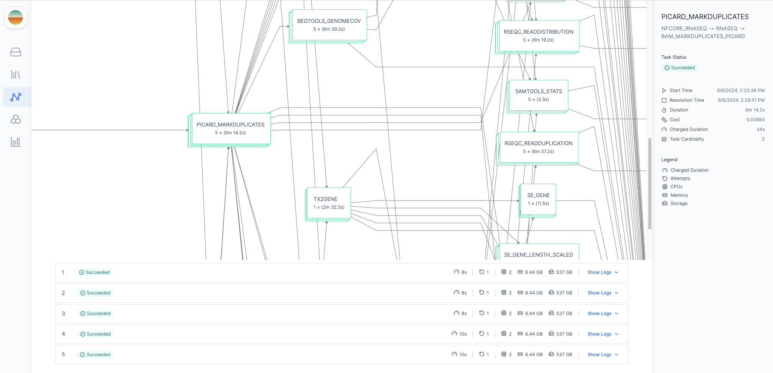The height and width of the screenshot is (373, 773).
Task: Click the vertical scrollbar beside the graph
Action: [650, 183]
